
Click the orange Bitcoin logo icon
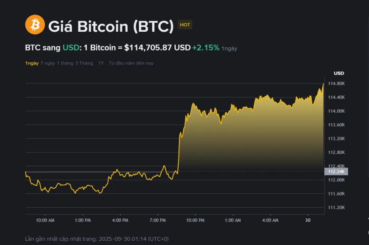[x=36, y=25]
